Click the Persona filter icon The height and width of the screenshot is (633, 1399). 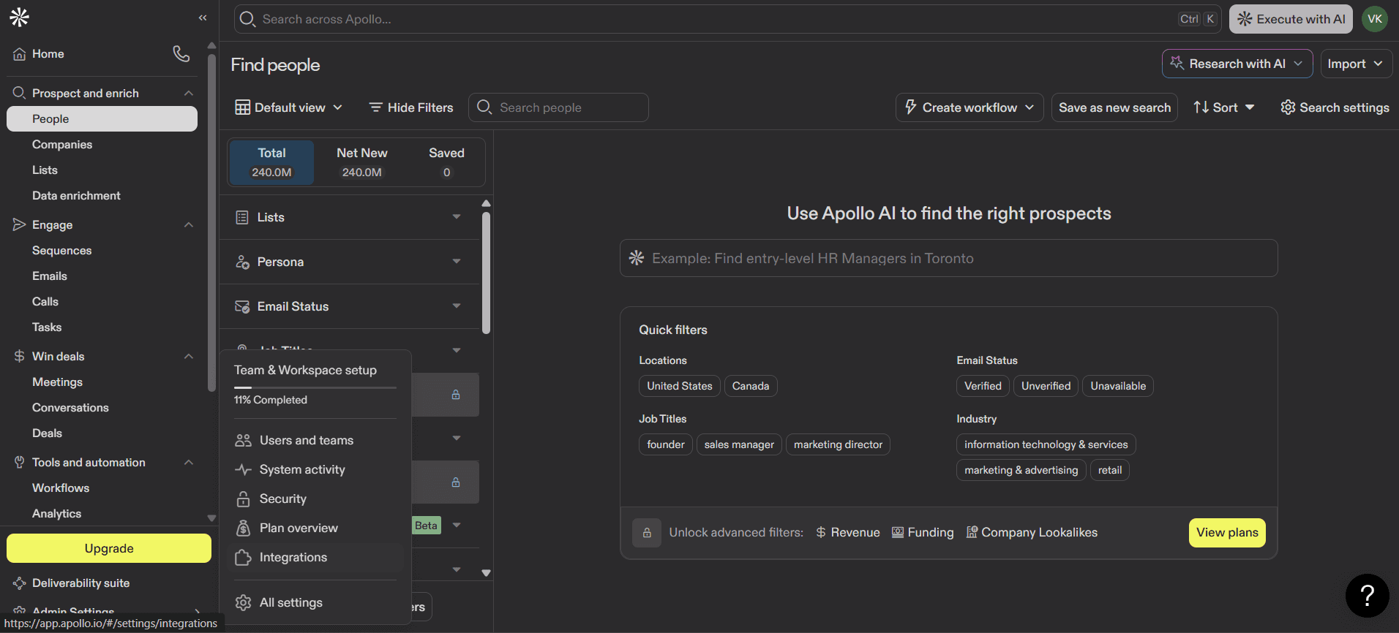(x=242, y=262)
